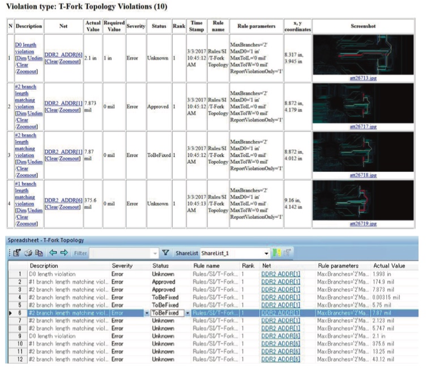Click actual value 0.00315 mil cell
The width and height of the screenshot is (431, 371).
coord(386,297)
